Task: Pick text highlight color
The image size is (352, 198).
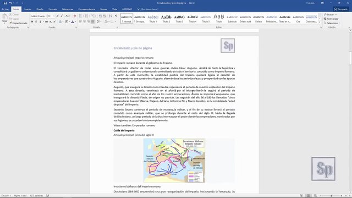Action: [x=66, y=21]
